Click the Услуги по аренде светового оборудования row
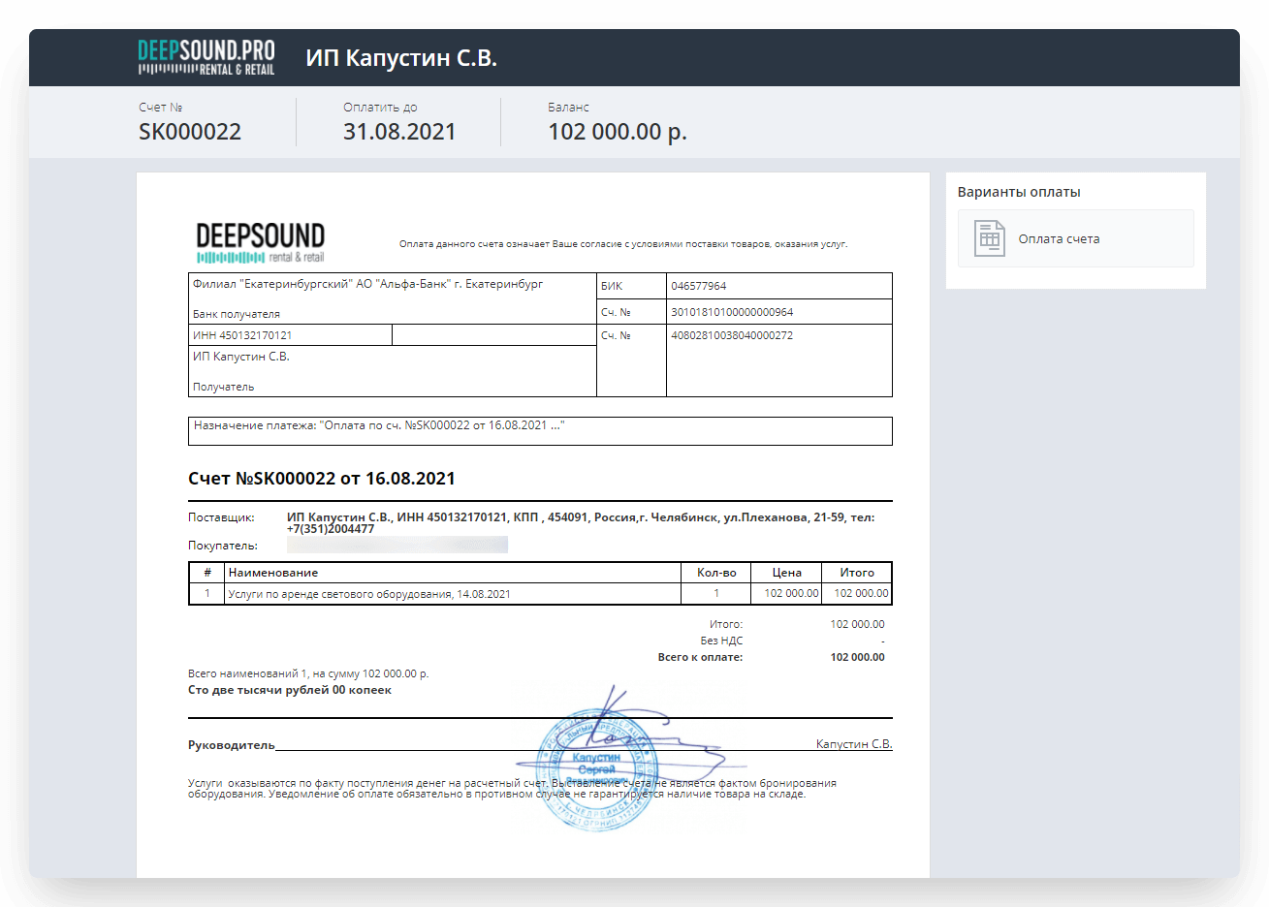This screenshot has width=1269, height=907. pyautogui.click(x=369, y=594)
